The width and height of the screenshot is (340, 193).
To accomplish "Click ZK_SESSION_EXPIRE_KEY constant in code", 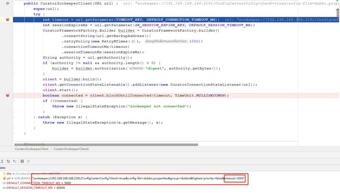I will click(160, 25).
